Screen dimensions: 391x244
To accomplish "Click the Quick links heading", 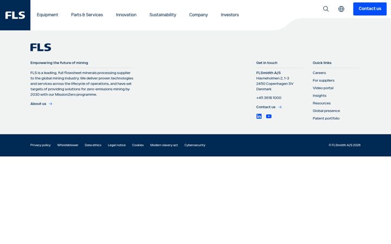I will click(322, 63).
